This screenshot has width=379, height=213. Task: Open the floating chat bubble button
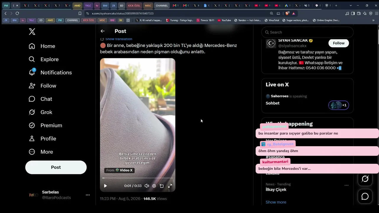pos(365,196)
